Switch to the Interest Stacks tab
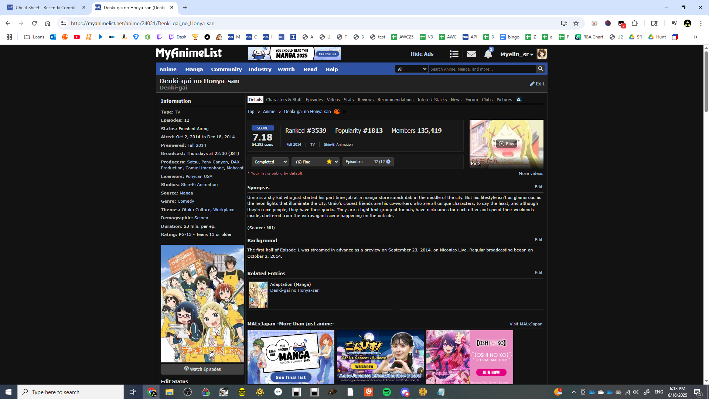Screen dimensions: 709x399 tap(432, 100)
